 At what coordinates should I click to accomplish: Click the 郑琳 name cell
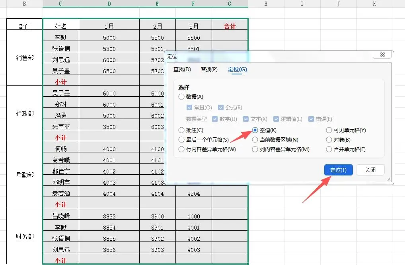click(x=61, y=102)
